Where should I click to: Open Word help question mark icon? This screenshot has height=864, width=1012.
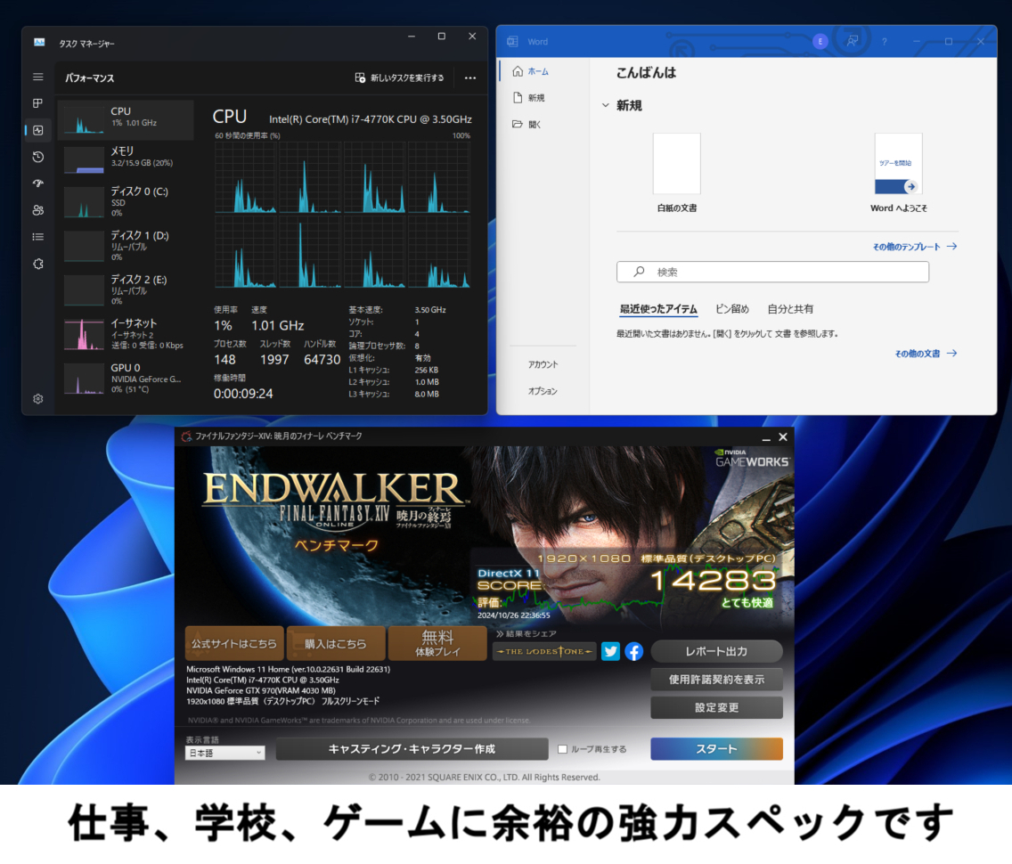tap(885, 41)
